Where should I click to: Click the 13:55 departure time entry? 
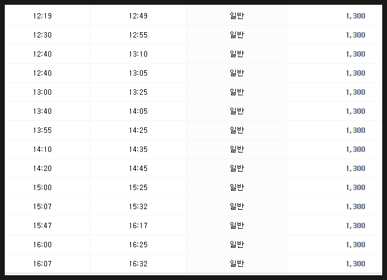[x=42, y=130]
